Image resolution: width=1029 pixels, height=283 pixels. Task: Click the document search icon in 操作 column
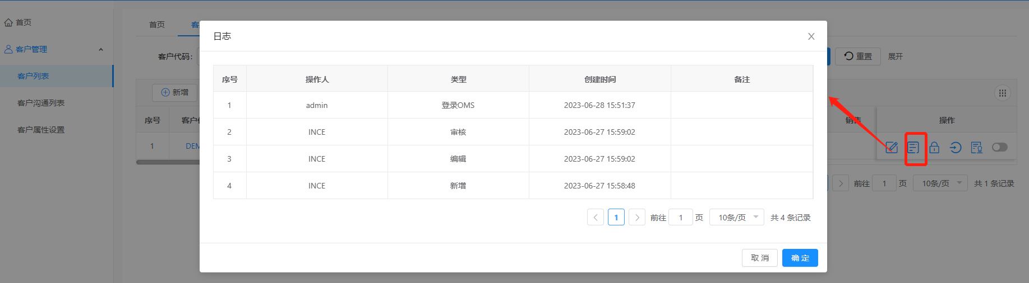[x=977, y=148]
